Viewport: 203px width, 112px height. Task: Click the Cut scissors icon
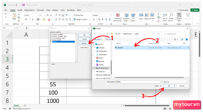[19, 14]
